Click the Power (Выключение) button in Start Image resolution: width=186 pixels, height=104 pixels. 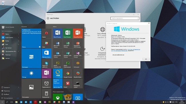[x=10, y=94]
